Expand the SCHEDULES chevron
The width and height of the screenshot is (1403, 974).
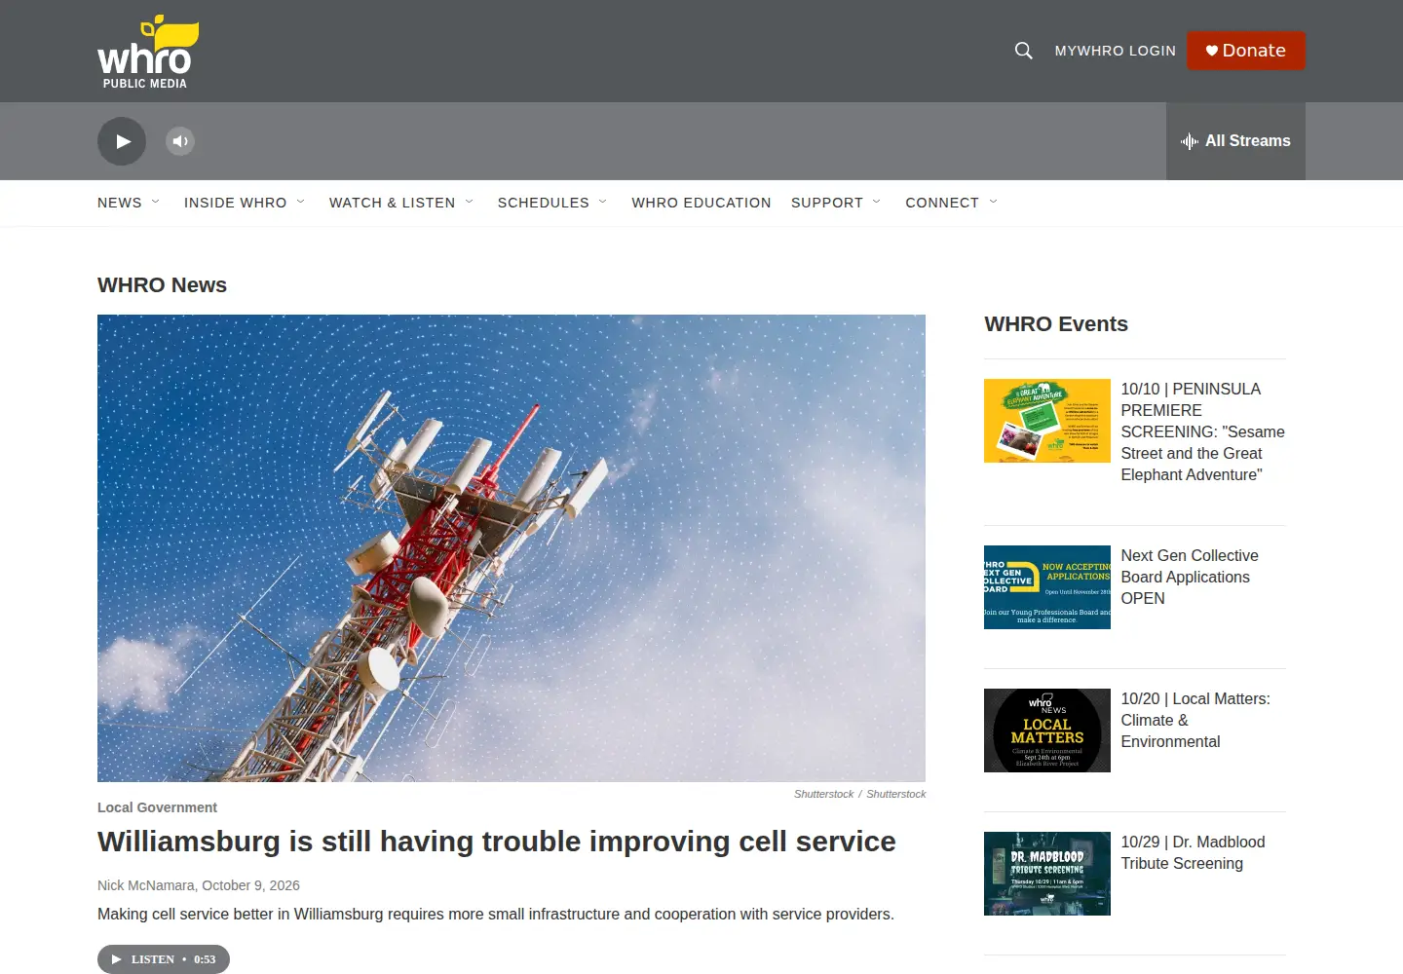[603, 202]
